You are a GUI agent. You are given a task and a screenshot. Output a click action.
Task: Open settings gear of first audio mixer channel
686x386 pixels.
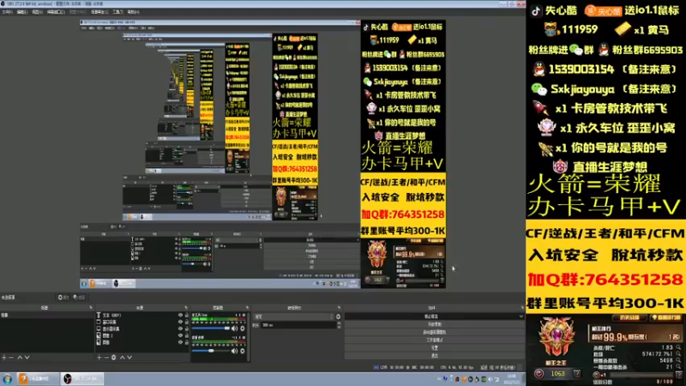point(243,329)
